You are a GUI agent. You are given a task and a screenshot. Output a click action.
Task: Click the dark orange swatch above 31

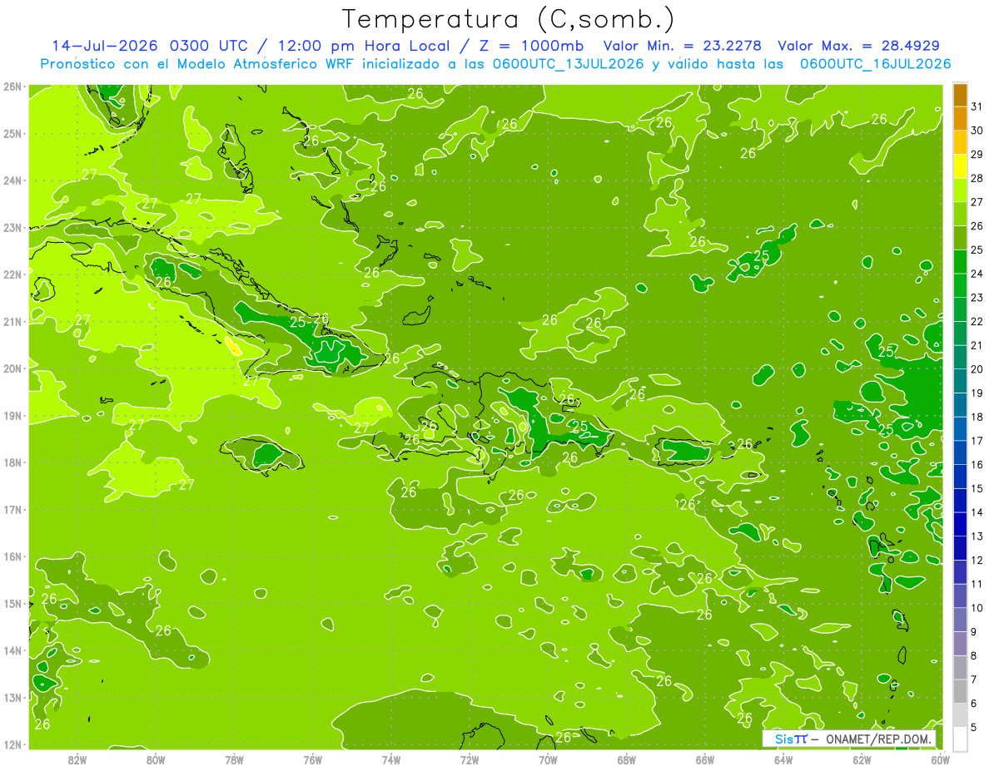click(960, 95)
